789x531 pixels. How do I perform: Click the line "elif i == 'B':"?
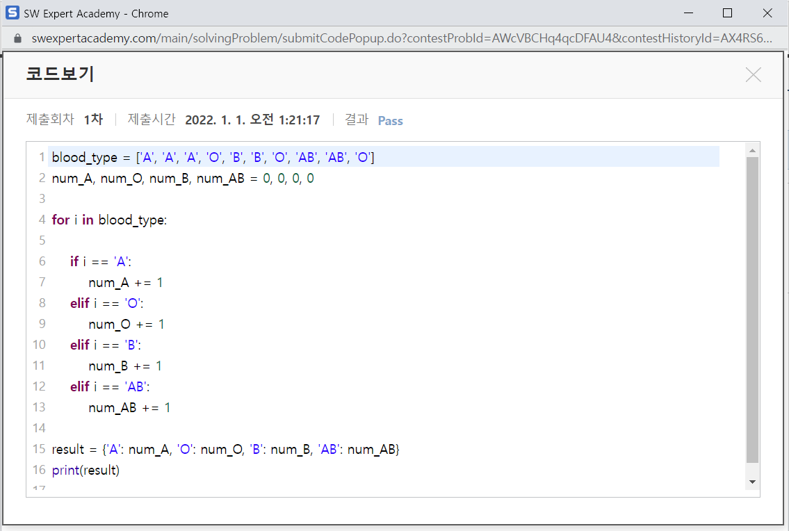[106, 345]
